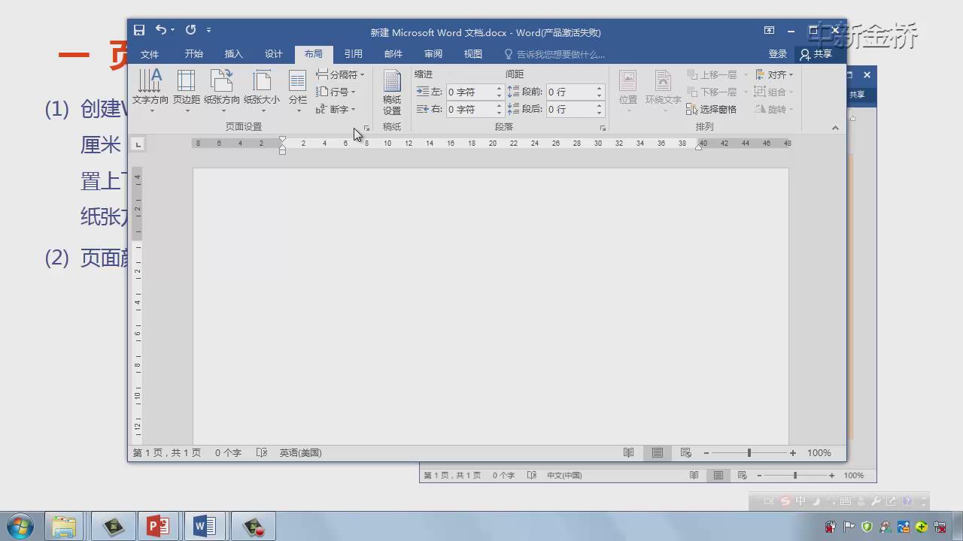The height and width of the screenshot is (541, 963).
Task: Switch to the 视图 ribbon tab
Action: [x=473, y=54]
